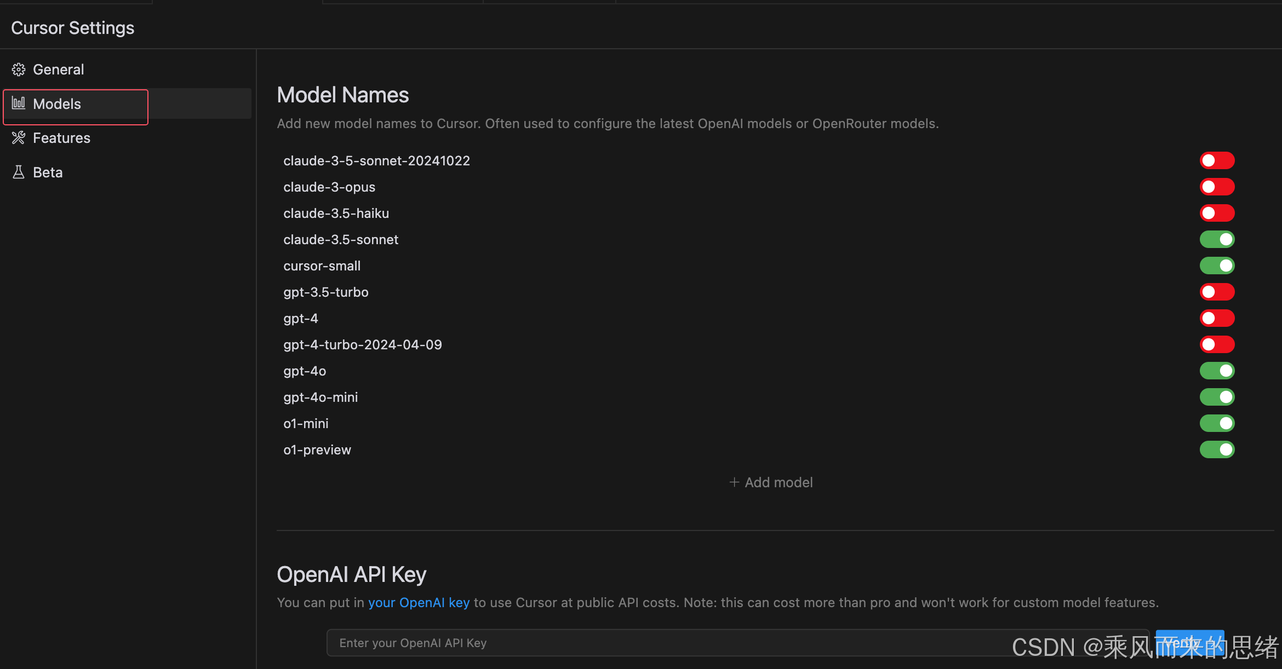
Task: Click the General gear icon in sidebar
Action: [x=19, y=70]
